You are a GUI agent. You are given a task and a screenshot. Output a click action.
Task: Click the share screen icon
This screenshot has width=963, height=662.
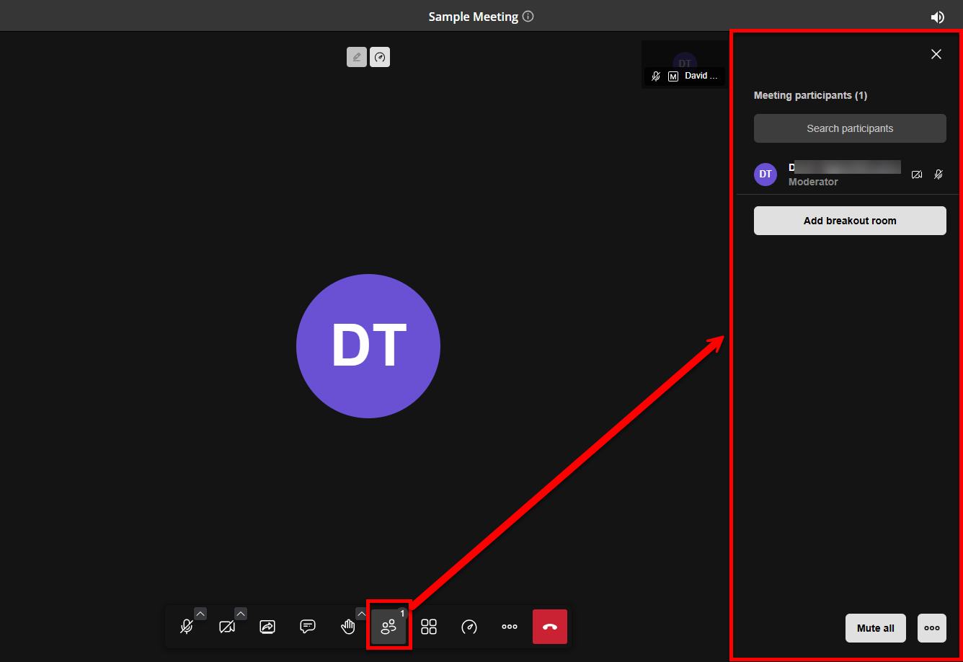[267, 627]
